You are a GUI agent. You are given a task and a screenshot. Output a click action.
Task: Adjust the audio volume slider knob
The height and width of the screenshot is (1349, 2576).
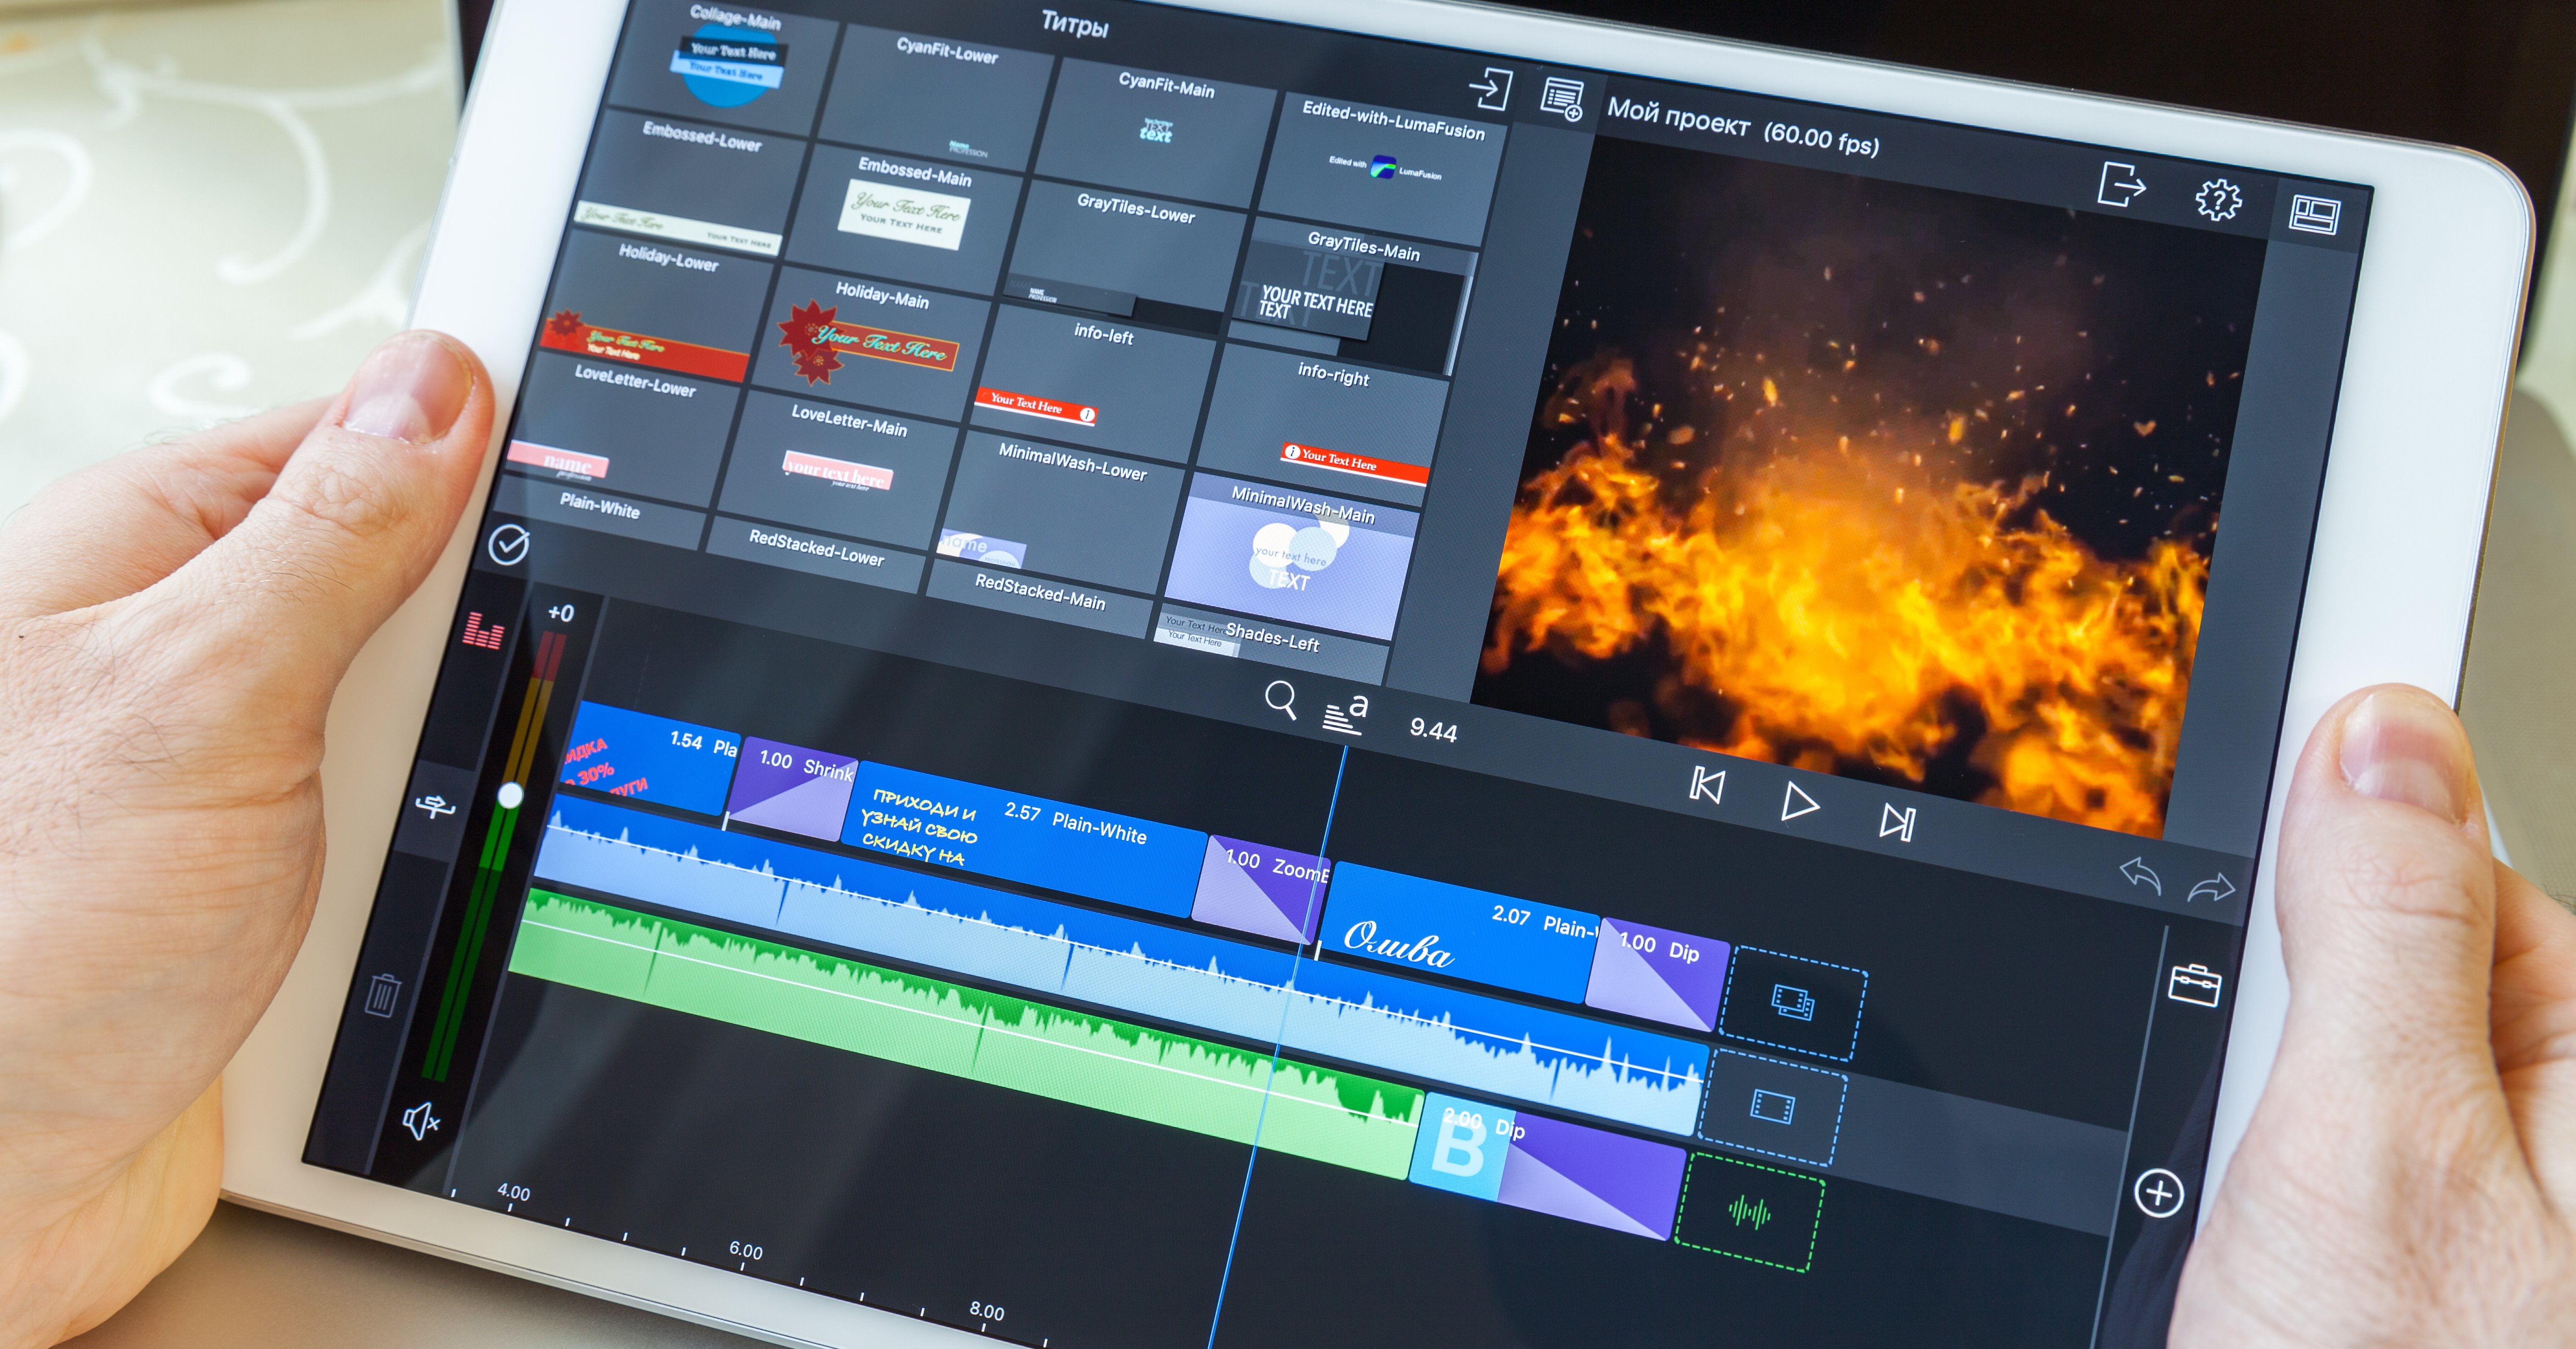(511, 795)
